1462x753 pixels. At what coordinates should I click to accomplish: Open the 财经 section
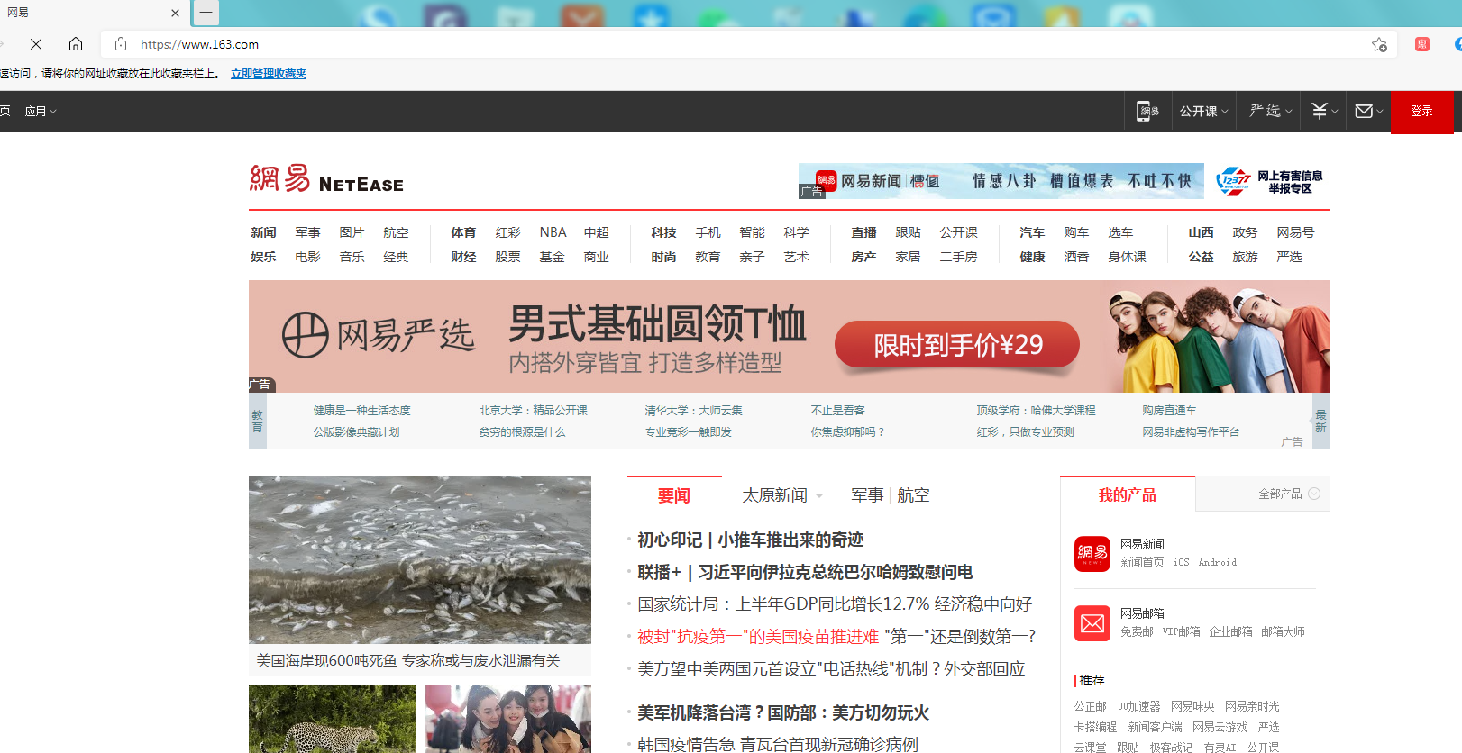(x=463, y=257)
